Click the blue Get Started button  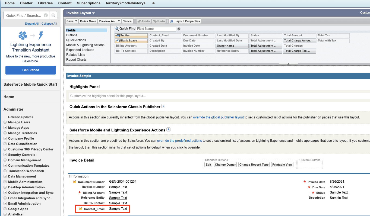pyautogui.click(x=31, y=70)
